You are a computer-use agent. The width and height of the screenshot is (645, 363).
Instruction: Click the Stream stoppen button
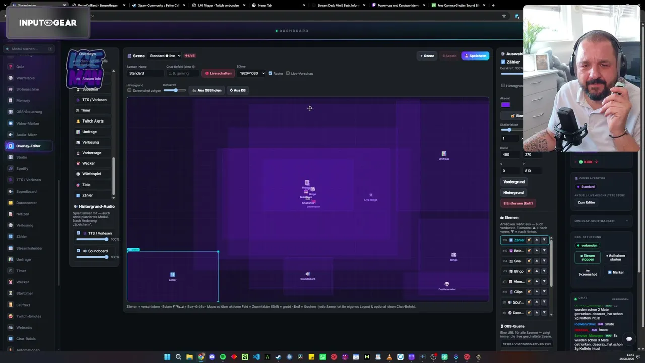pos(588,257)
